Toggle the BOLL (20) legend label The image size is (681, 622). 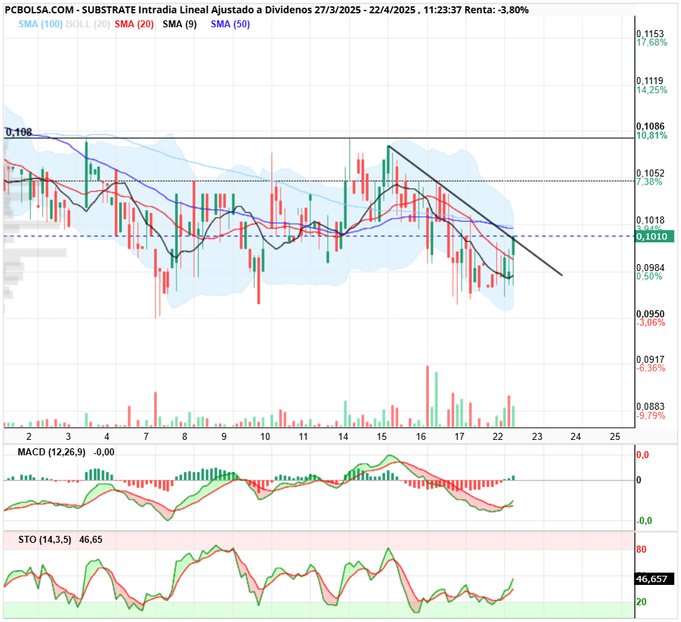point(87,25)
